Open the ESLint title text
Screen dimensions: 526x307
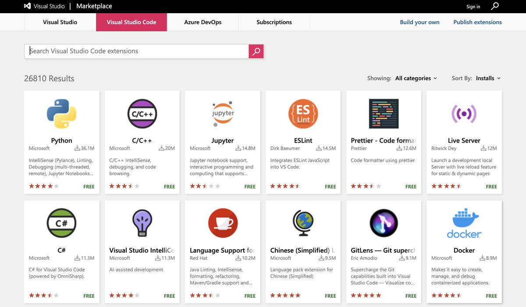coord(303,140)
